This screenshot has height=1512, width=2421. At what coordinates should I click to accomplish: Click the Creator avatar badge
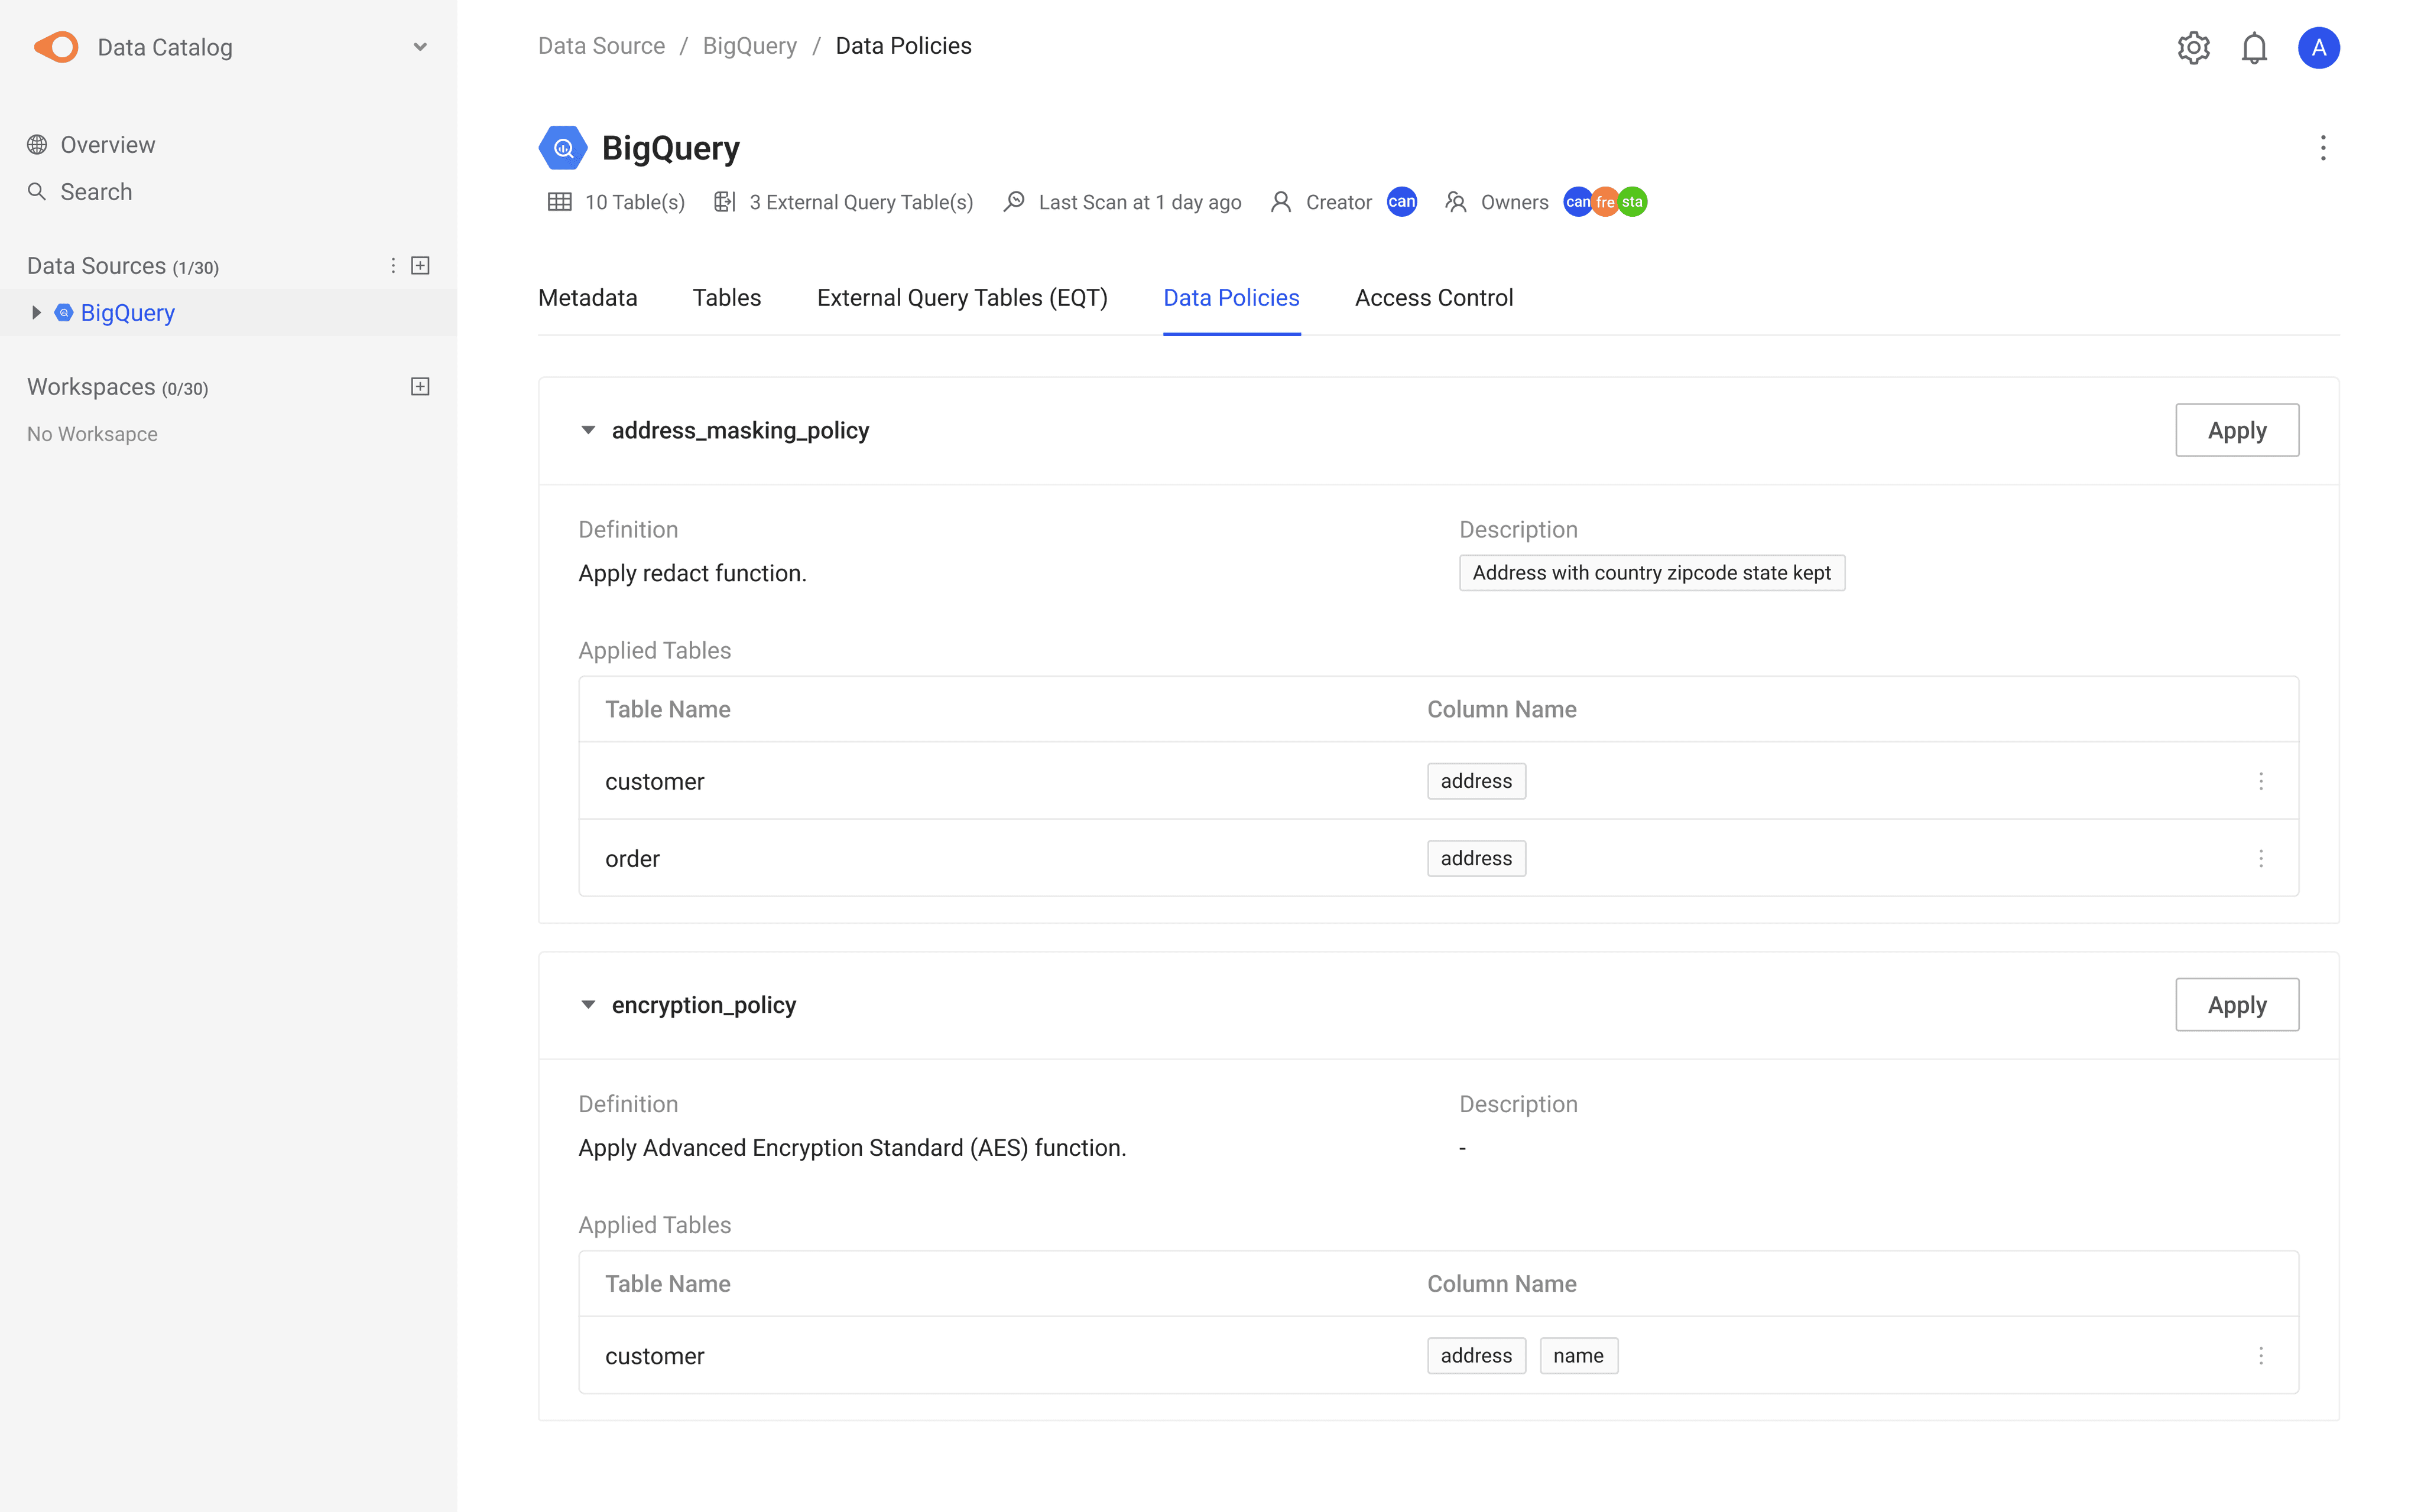pyautogui.click(x=1401, y=202)
